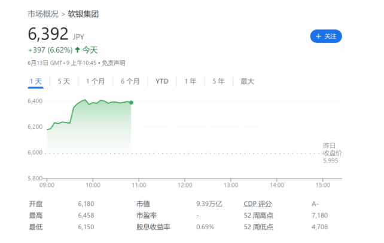Screen dimensions: 384x243
Task: Select the 52 周低点 value 4,708
Action: pyautogui.click(x=319, y=227)
